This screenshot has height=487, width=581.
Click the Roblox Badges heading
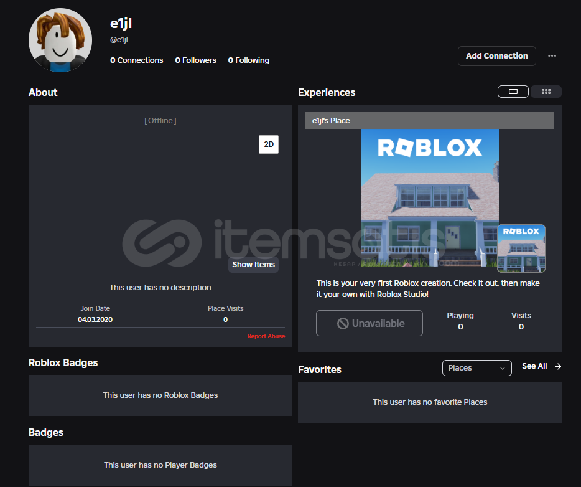pos(63,362)
